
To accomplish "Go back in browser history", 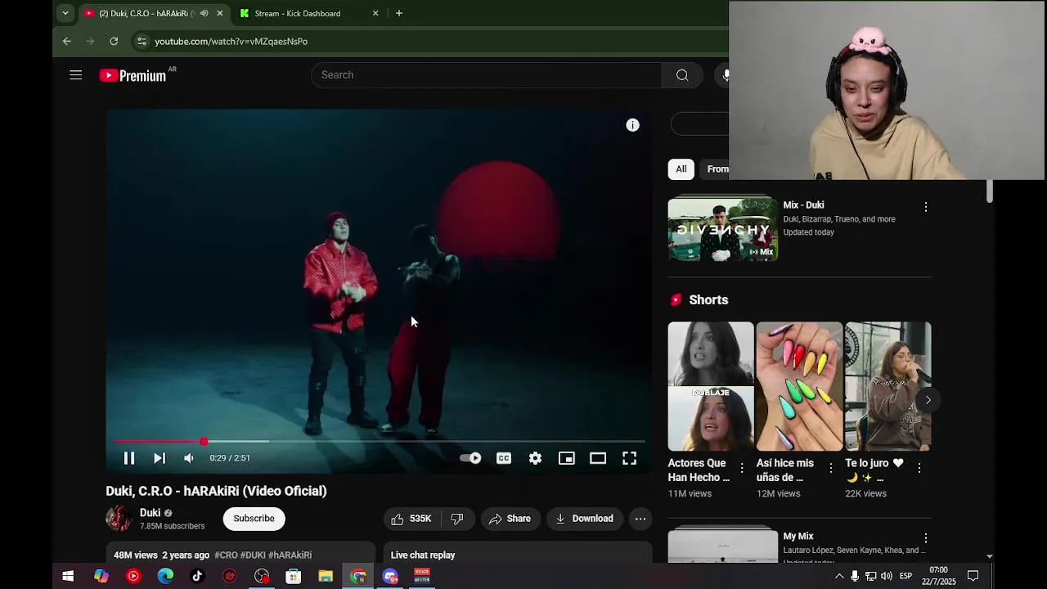I will pos(67,41).
